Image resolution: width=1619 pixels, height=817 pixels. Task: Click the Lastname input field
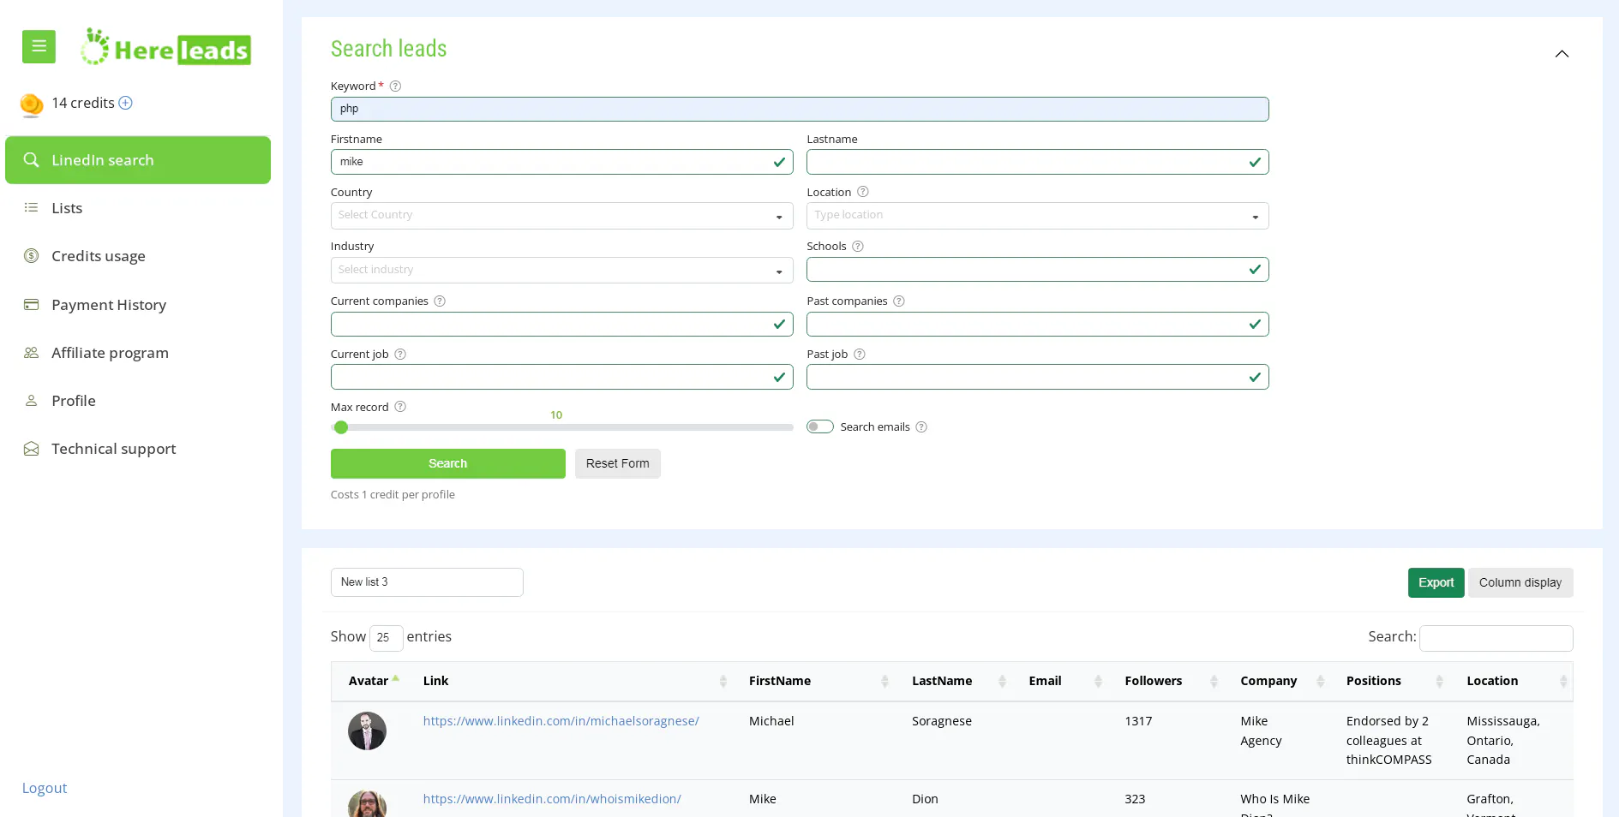[1037, 162]
